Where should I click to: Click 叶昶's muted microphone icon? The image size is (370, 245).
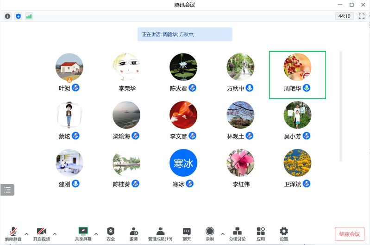pos(75,88)
